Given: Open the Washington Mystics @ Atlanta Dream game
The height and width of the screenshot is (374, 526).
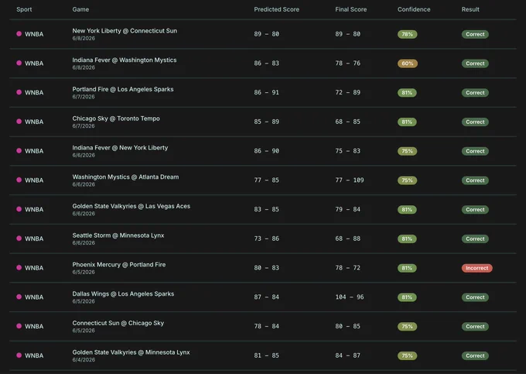Looking at the screenshot, I should tap(125, 177).
